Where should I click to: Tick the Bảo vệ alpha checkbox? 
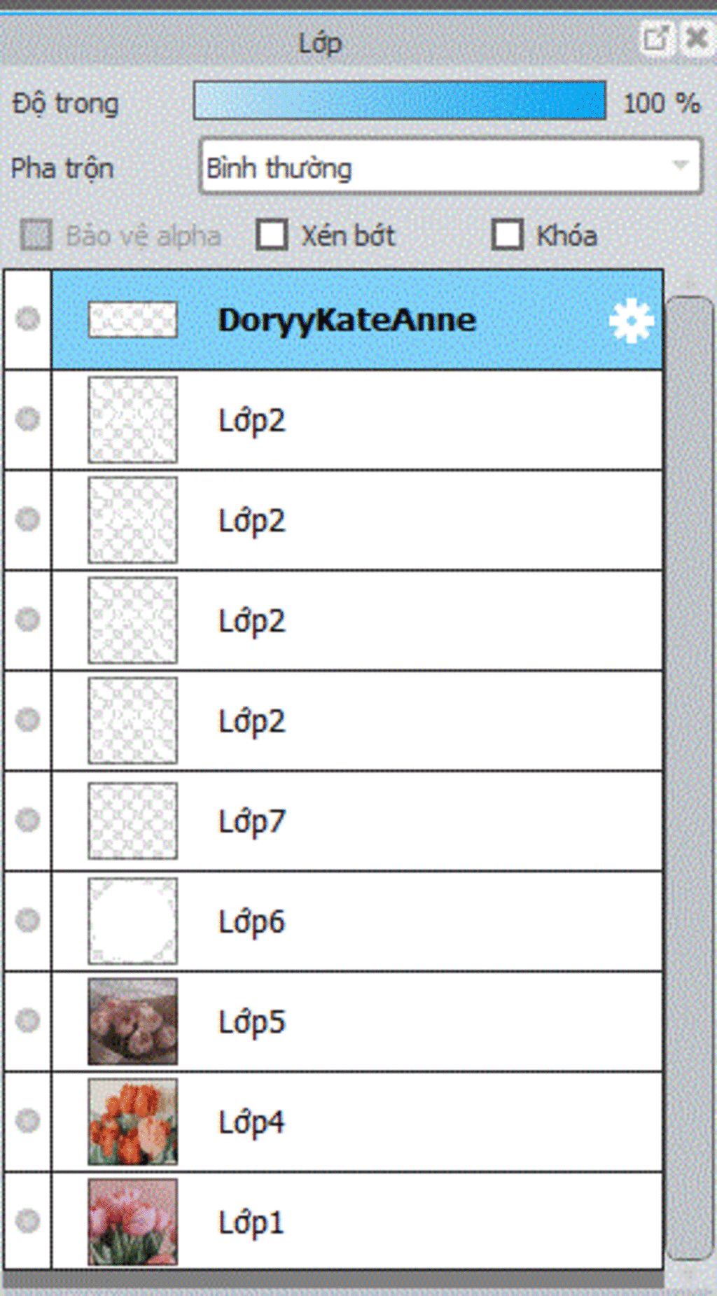click(x=36, y=235)
